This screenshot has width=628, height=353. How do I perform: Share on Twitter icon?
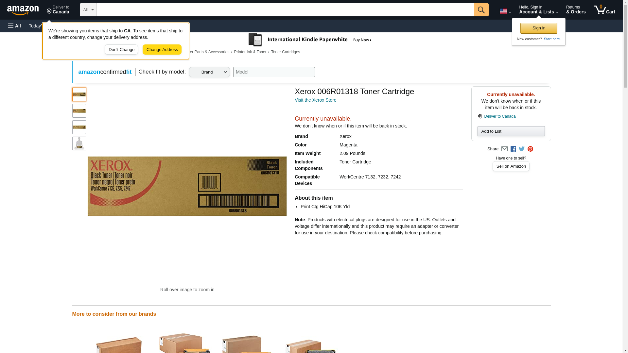pos(522,149)
